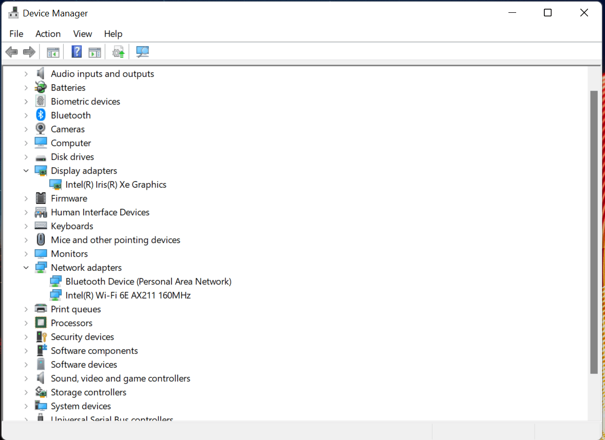Expand the Processors category
Viewport: 605px width, 440px height.
[26, 323]
